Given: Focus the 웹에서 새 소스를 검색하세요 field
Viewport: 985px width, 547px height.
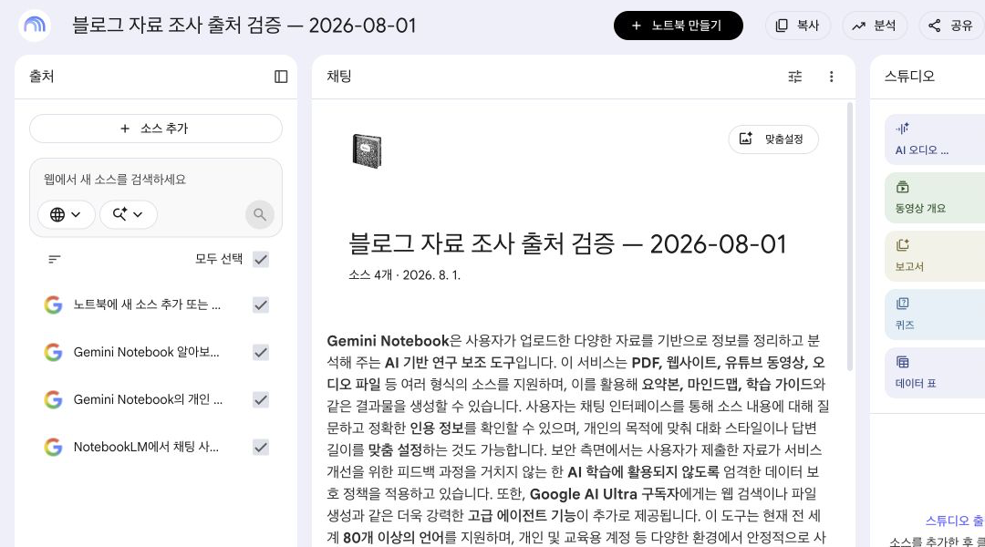Looking at the screenshot, I should click(156, 180).
